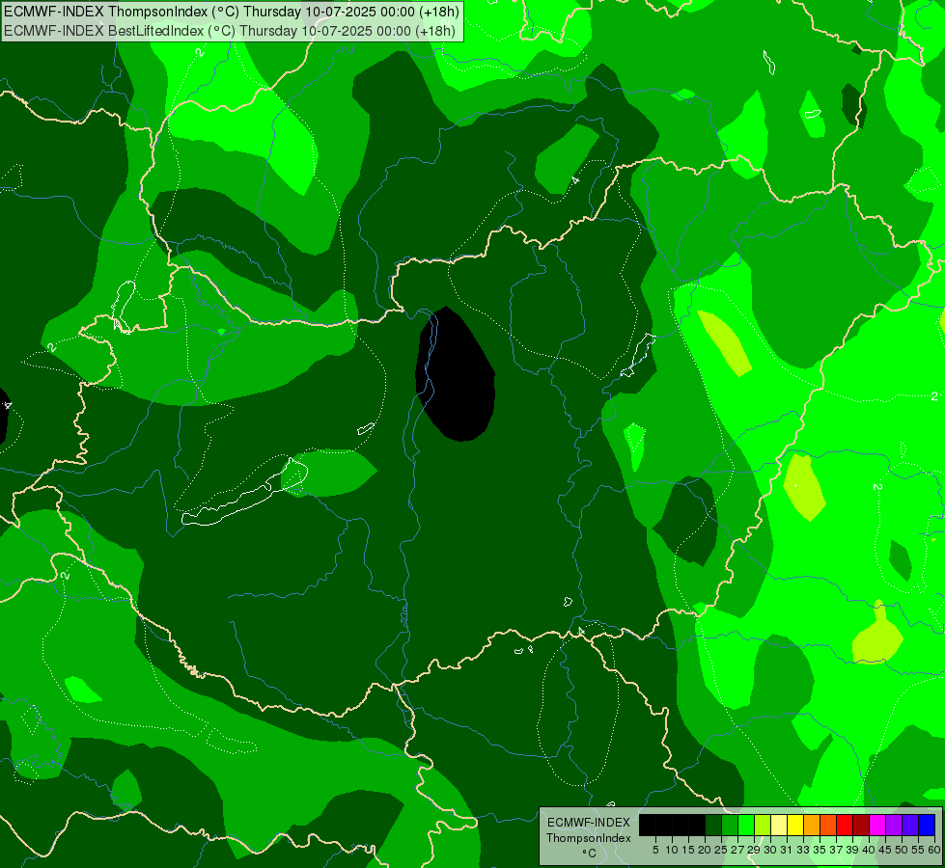Image resolution: width=945 pixels, height=868 pixels.
Task: Click the legend label ECMWF-INDEX
Action: coord(589,823)
